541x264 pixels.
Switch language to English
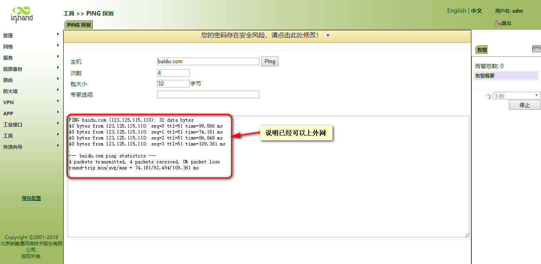(x=456, y=11)
